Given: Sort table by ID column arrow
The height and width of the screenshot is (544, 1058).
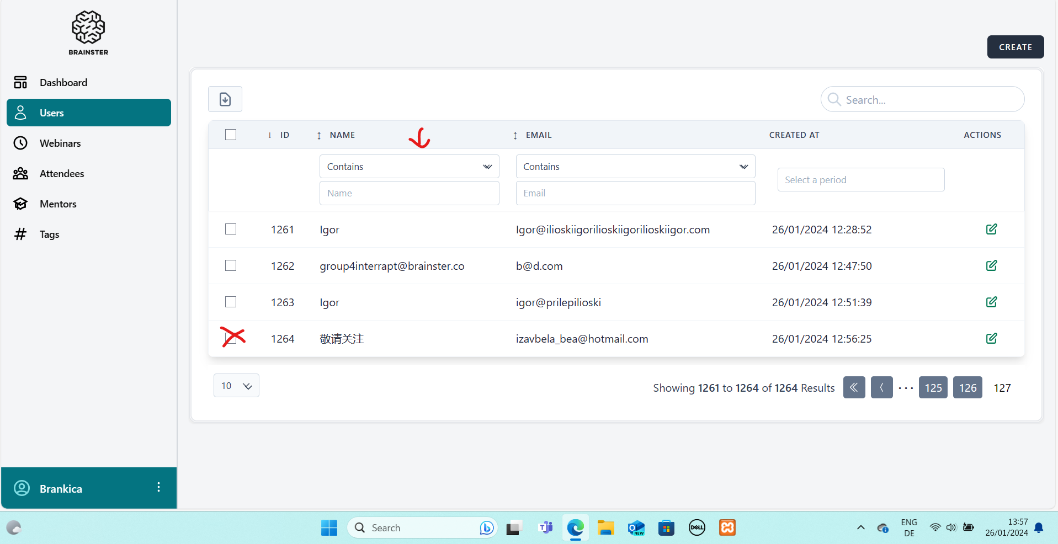Looking at the screenshot, I should (x=270, y=135).
